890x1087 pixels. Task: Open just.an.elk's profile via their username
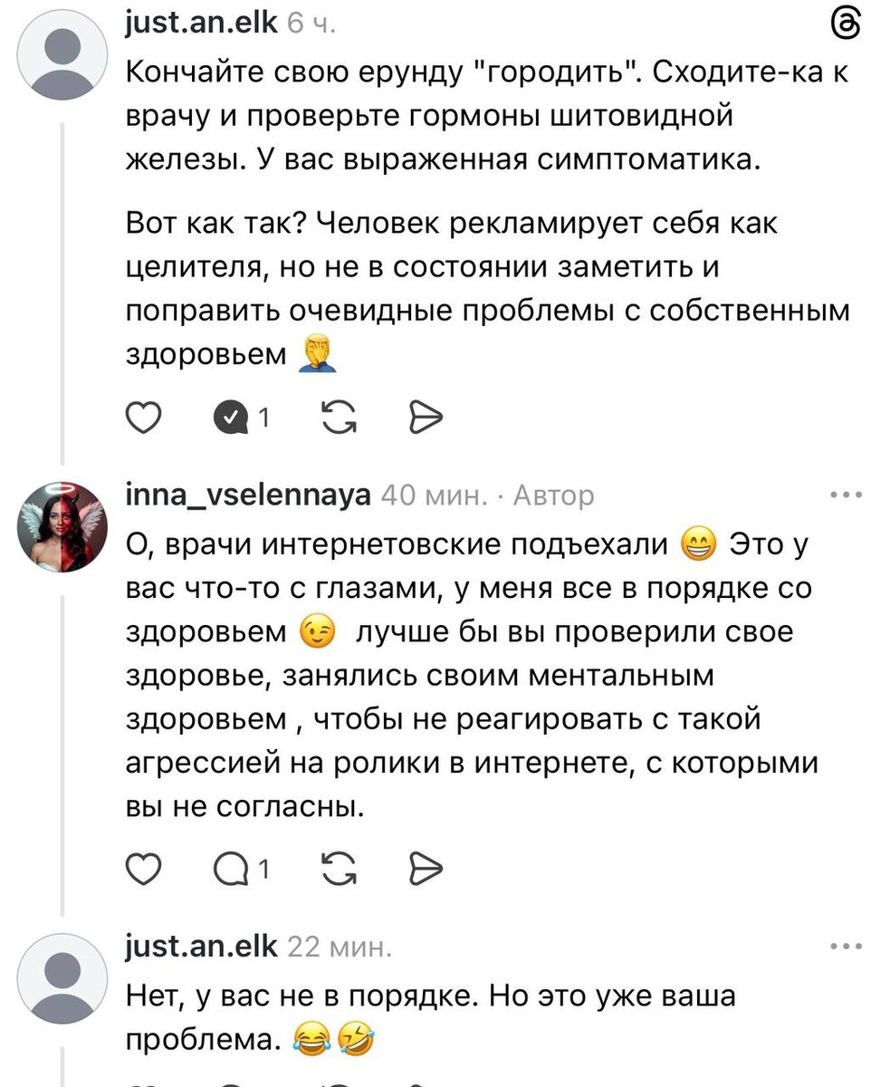(200, 23)
